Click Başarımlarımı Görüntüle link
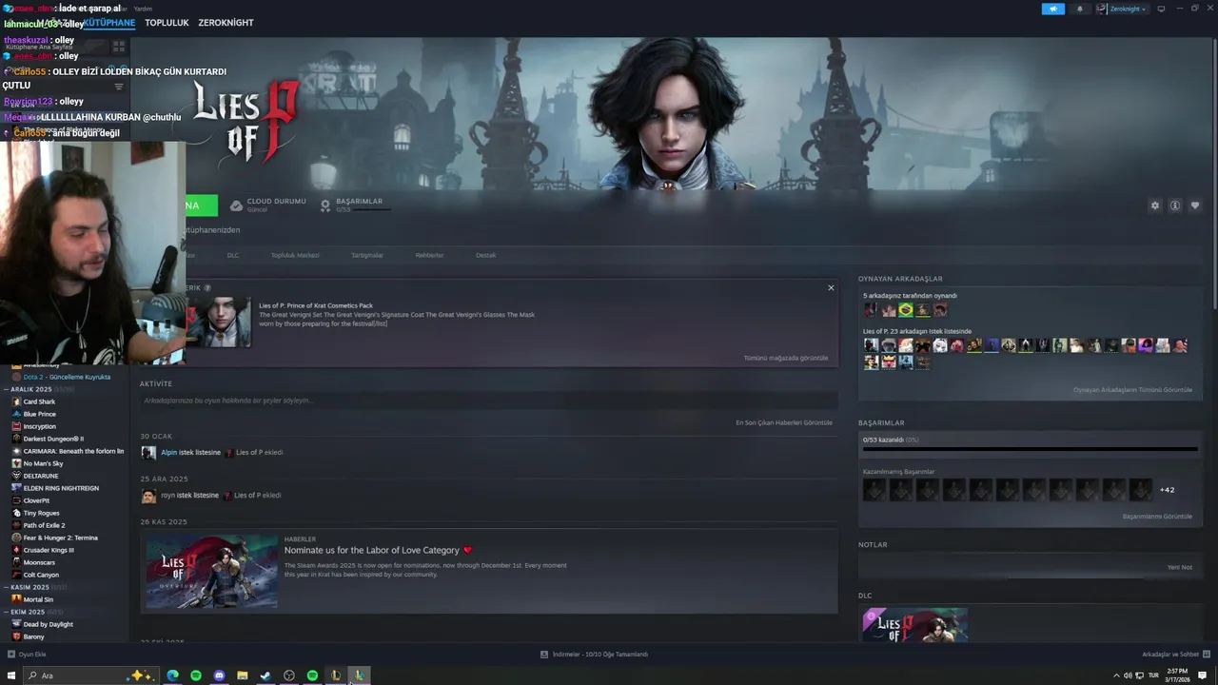The height and width of the screenshot is (685, 1218). pos(1157,517)
